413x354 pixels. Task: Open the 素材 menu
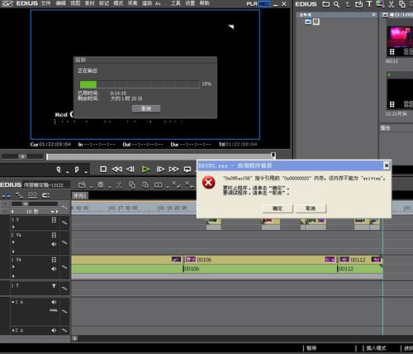89,3
